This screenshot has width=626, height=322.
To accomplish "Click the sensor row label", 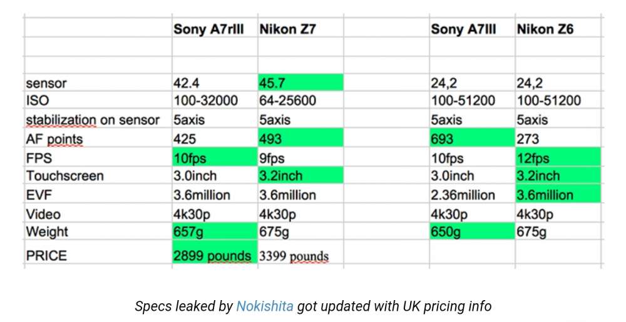I will pos(46,83).
